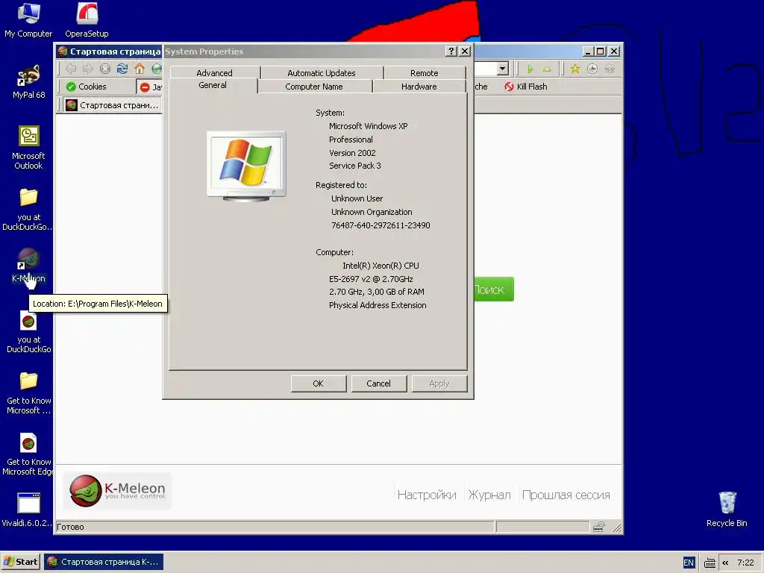The image size is (764, 573).
Task: Go to Home page in K-Meleon toolbar
Action: coord(140,69)
